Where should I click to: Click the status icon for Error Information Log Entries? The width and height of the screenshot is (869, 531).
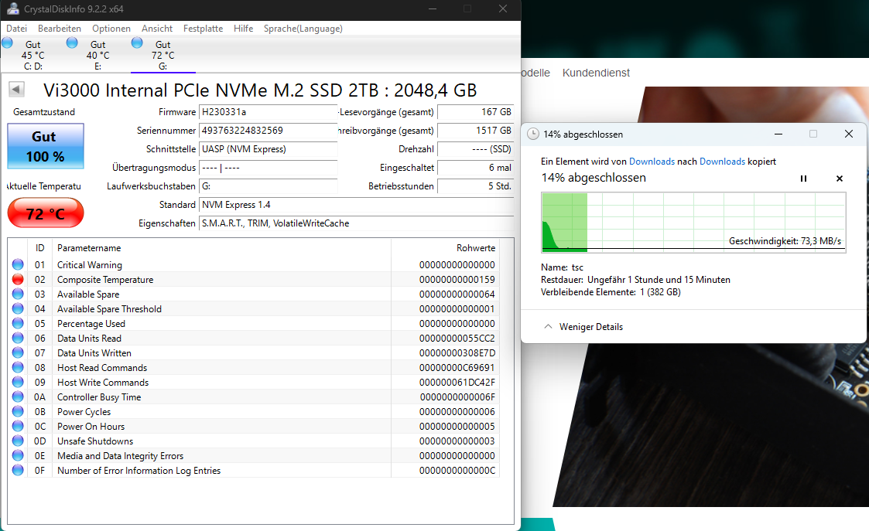[x=18, y=470]
